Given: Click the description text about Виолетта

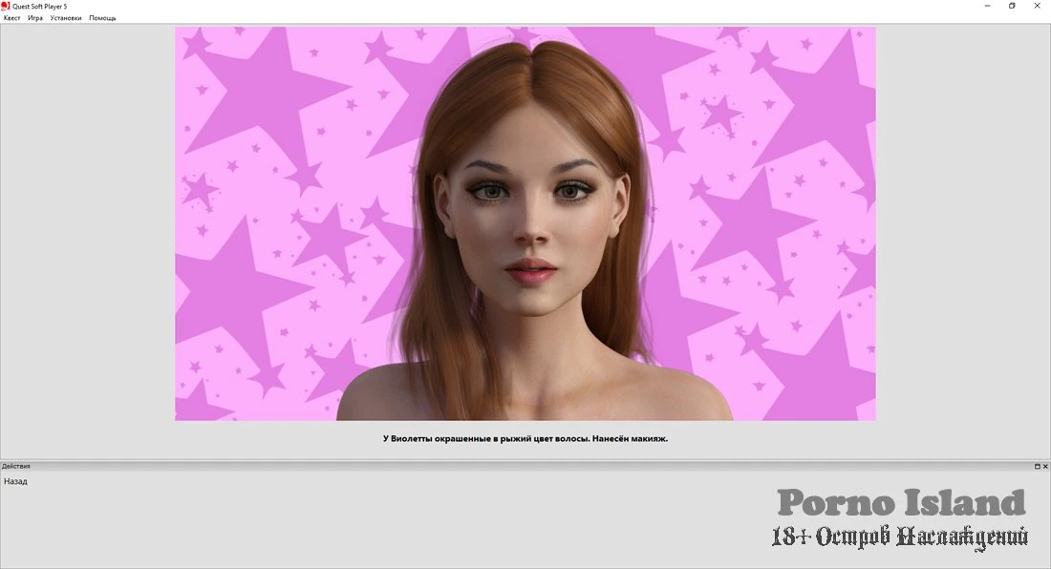Looking at the screenshot, I should pos(525,439).
